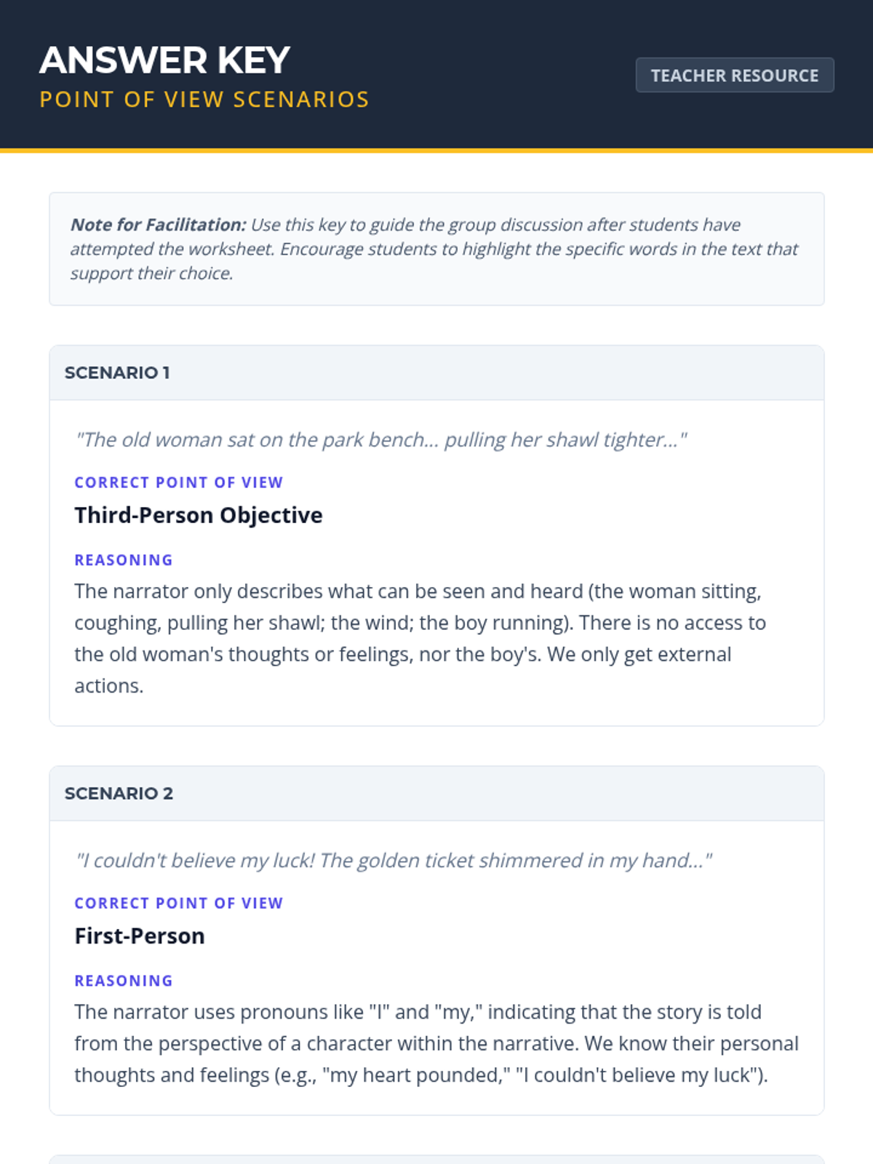Click the Note for Facilitation box

point(436,249)
